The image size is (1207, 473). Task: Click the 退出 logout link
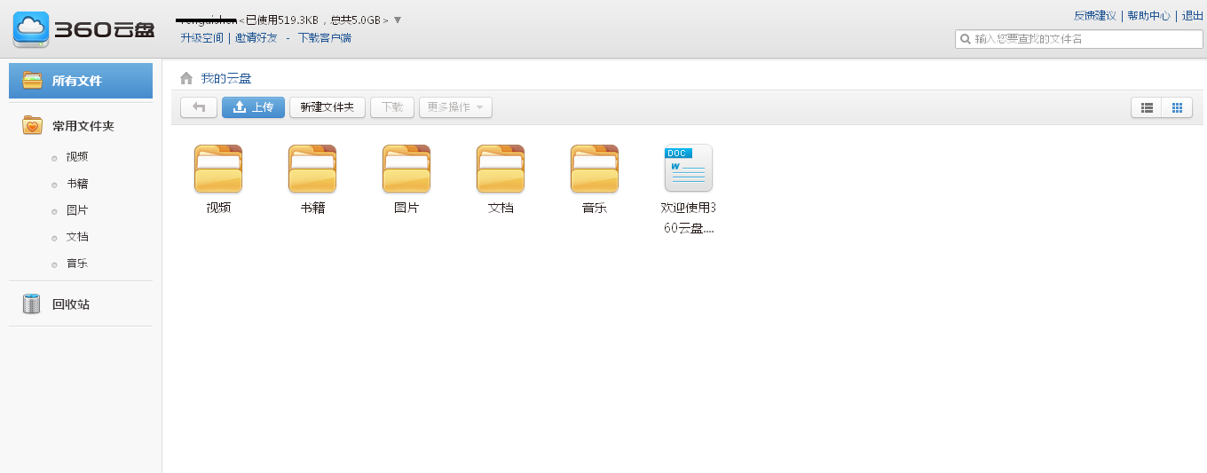1192,16
